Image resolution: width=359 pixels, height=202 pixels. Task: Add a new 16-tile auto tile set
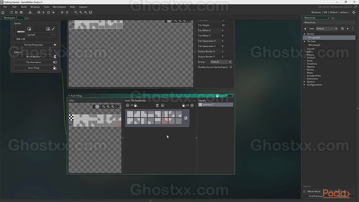click(192, 105)
